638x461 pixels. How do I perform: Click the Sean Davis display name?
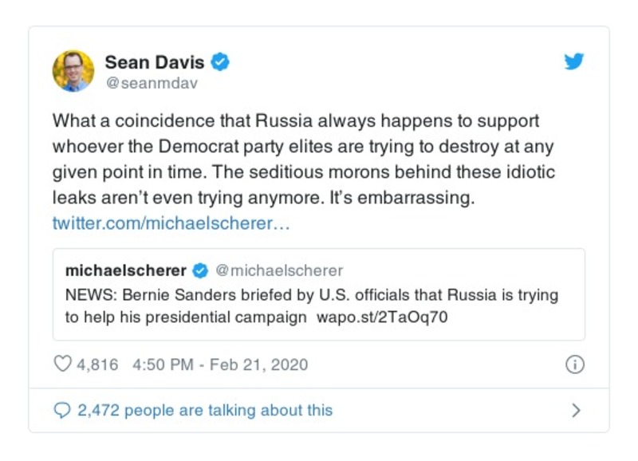[156, 62]
